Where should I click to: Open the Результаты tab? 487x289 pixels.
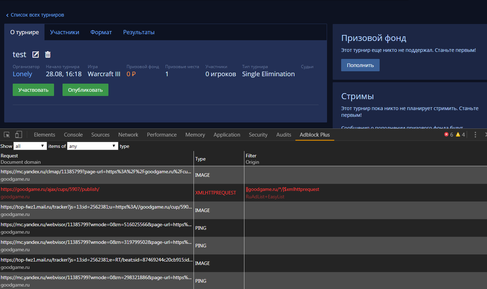pos(139,32)
